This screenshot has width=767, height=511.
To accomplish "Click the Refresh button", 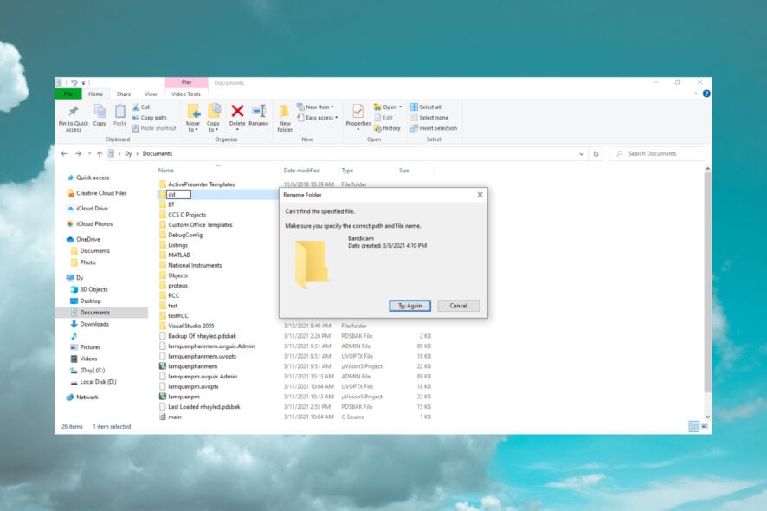I will 596,153.
